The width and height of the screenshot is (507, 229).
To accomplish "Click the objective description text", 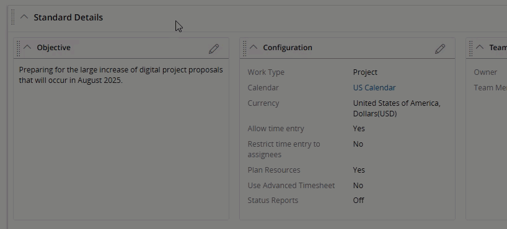I will 121,75.
